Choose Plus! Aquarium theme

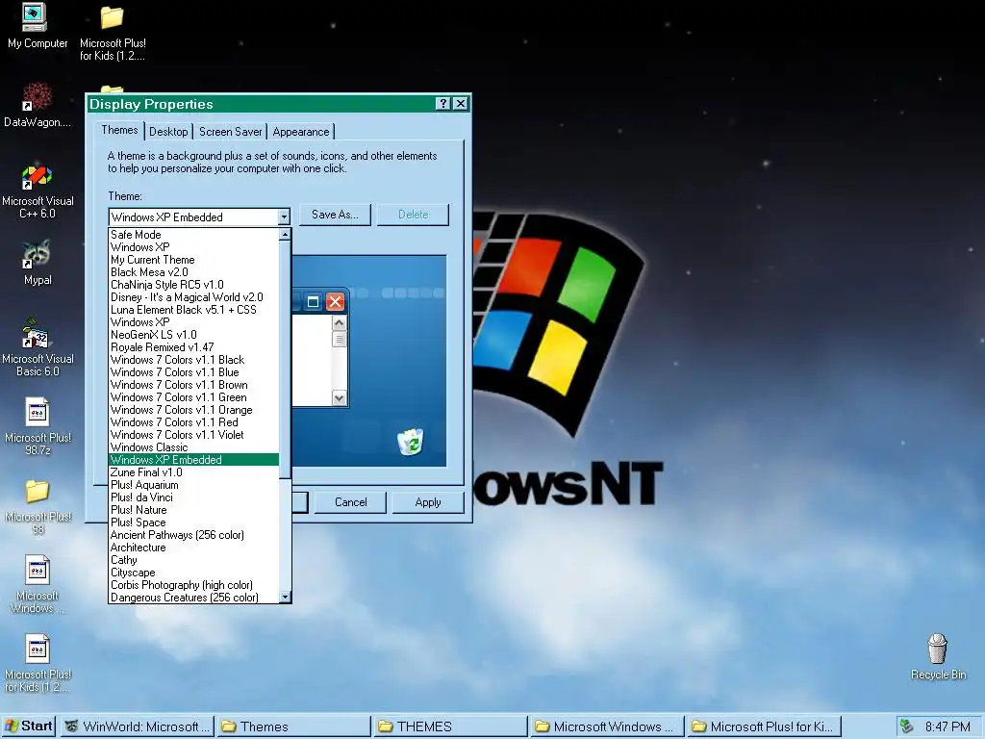pyautogui.click(x=194, y=485)
